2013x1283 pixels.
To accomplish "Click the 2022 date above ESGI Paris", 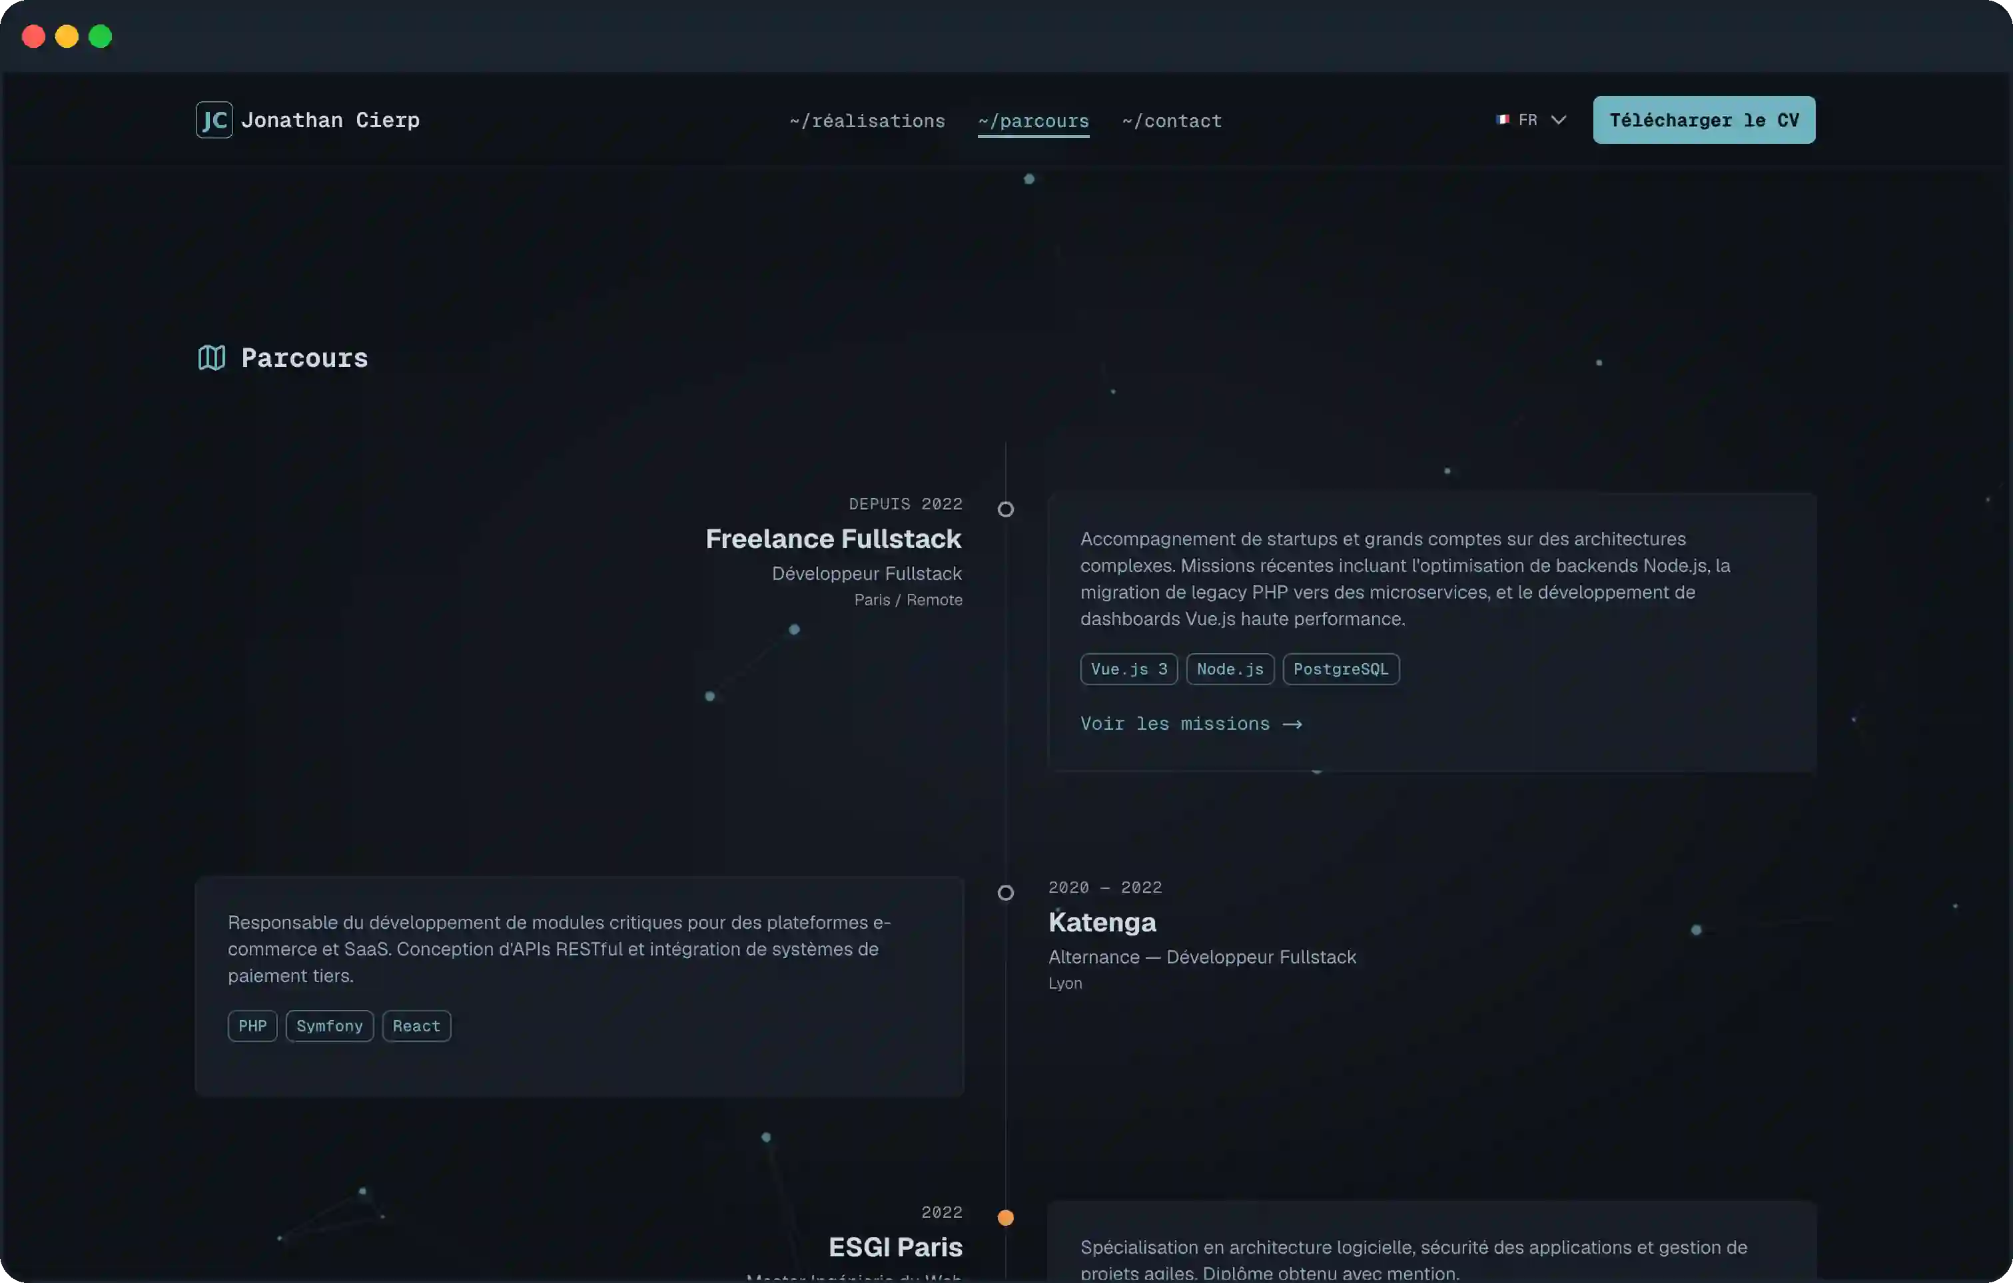I will coord(942,1213).
